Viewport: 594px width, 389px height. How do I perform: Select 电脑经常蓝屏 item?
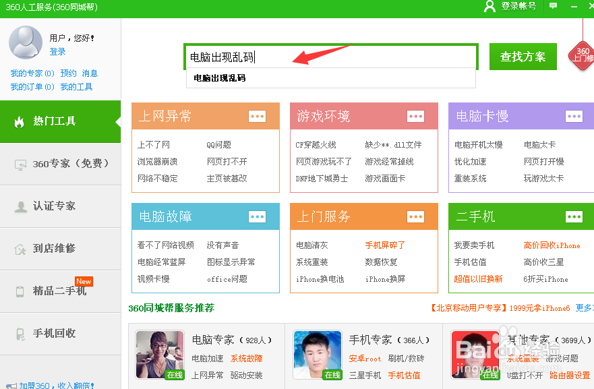click(x=161, y=262)
